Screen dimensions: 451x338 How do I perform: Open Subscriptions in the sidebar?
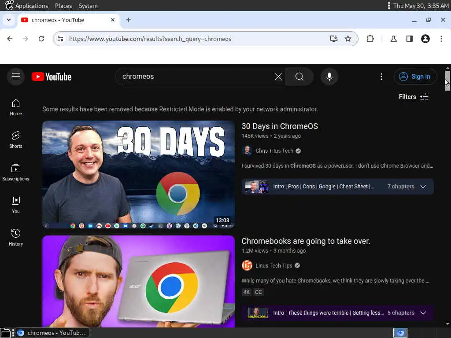(16, 172)
